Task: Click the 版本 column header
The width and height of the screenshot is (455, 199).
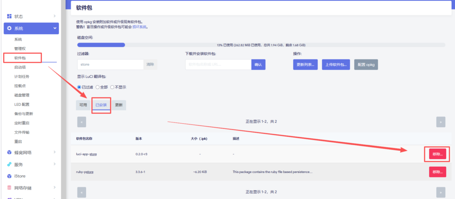Action: pos(139,139)
